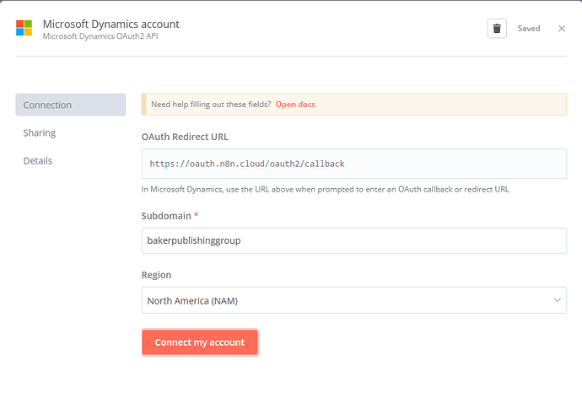Screen dimensions: 582x415
Task: Click the OAuth Redirect URL label
Action: (185, 137)
